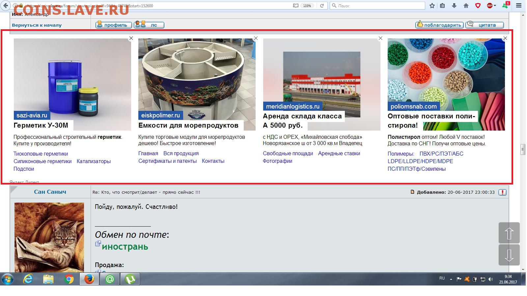Open the Свободные площади link

click(x=288, y=153)
